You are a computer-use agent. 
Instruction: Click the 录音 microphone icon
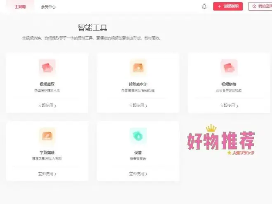[x=138, y=136]
